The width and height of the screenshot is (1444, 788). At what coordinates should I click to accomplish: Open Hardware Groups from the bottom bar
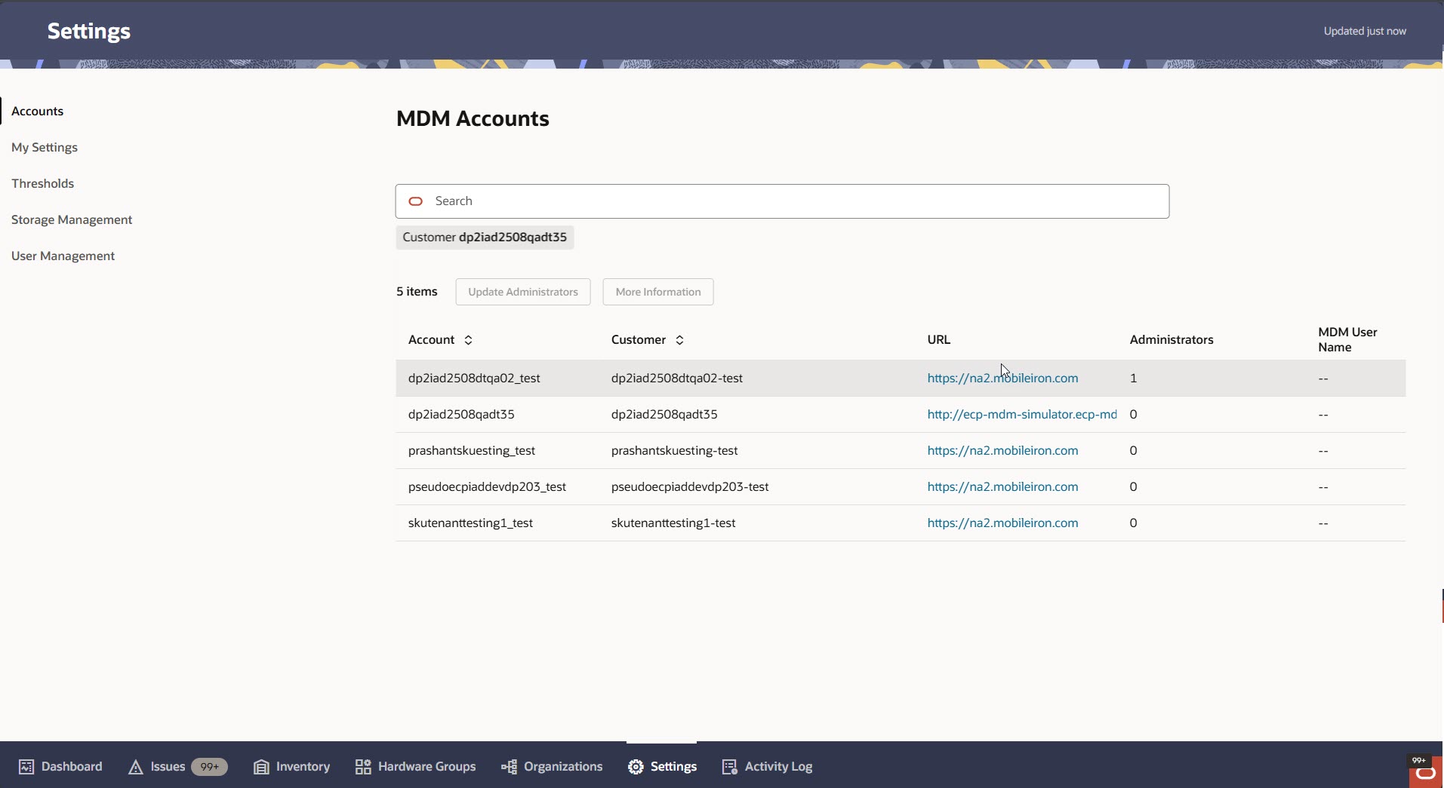(363, 767)
